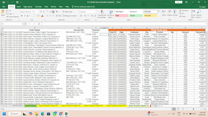208x117 pixels.
Task: Click Tell me what you want to do
Action: 83,7
